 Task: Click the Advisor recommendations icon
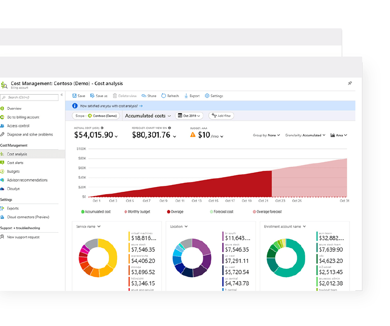pos(2,180)
